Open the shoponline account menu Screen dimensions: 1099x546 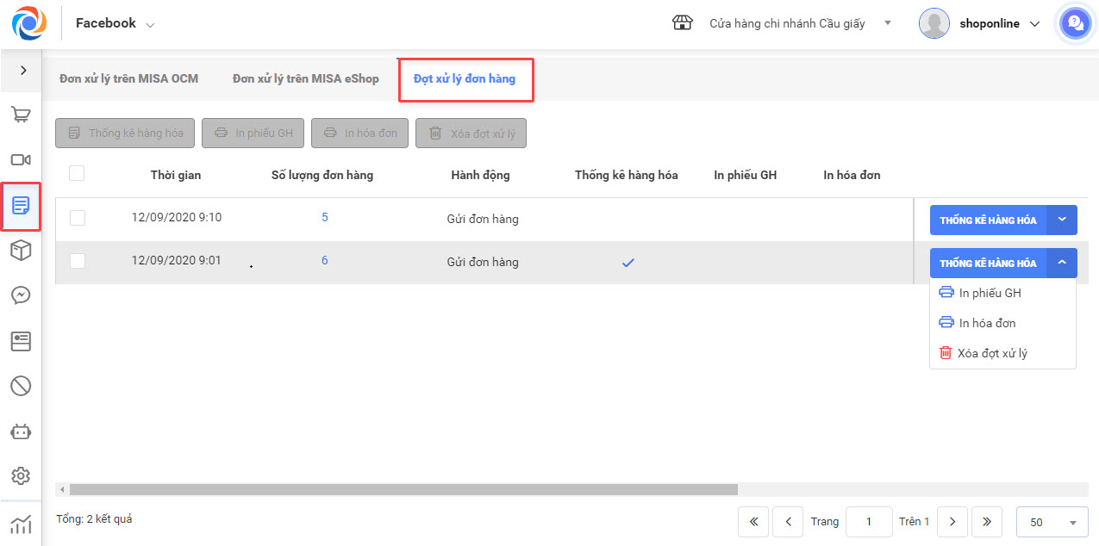coord(1001,24)
